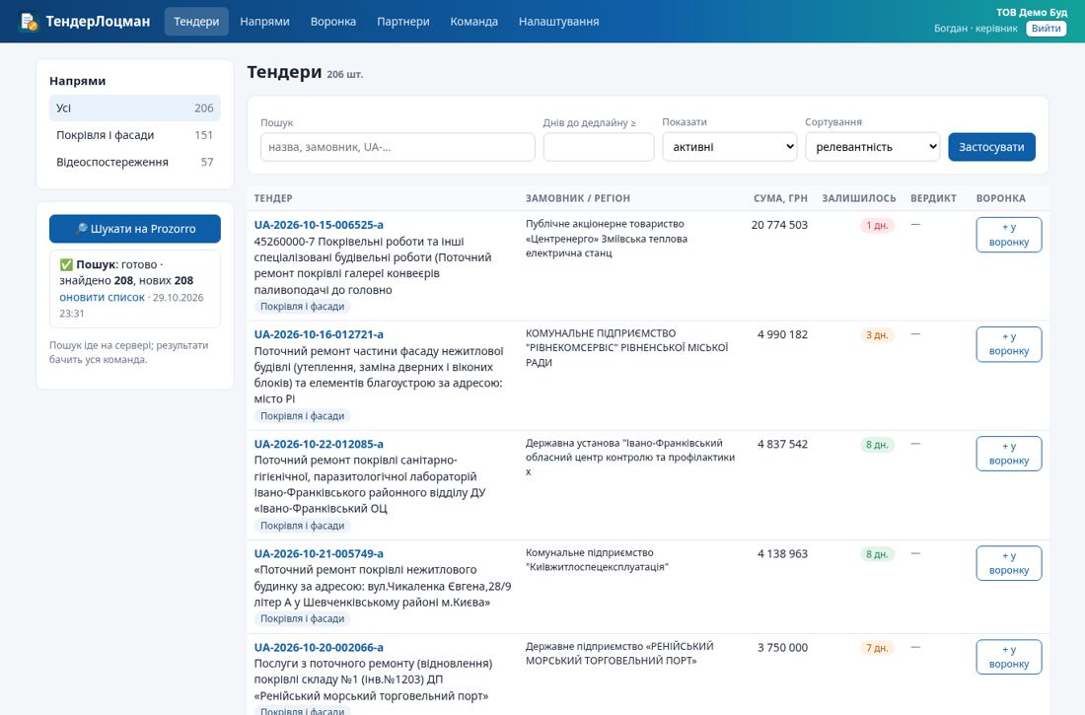Open the Показати dropdown set to активні
The image size is (1085, 715).
click(x=730, y=147)
